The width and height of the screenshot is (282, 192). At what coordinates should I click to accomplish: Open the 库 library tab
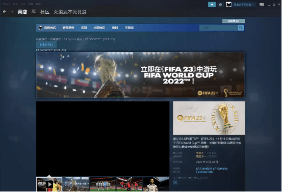click(x=34, y=12)
